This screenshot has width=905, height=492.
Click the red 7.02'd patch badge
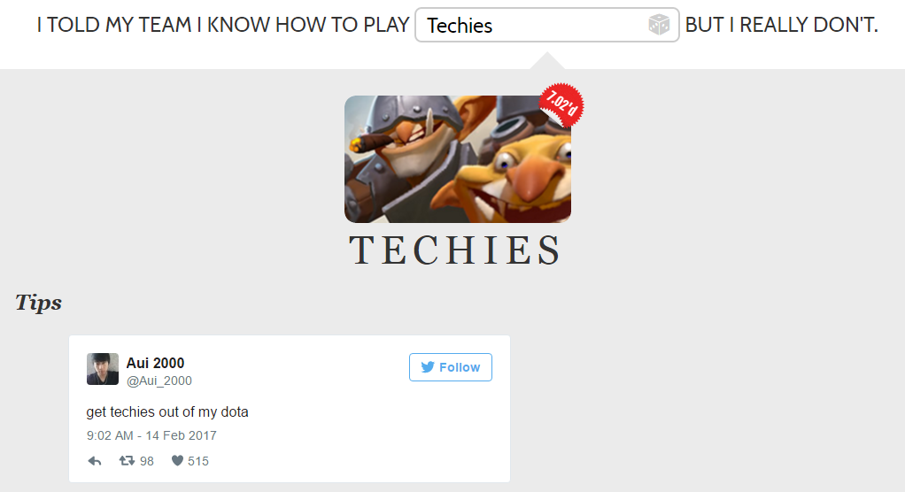pyautogui.click(x=561, y=104)
